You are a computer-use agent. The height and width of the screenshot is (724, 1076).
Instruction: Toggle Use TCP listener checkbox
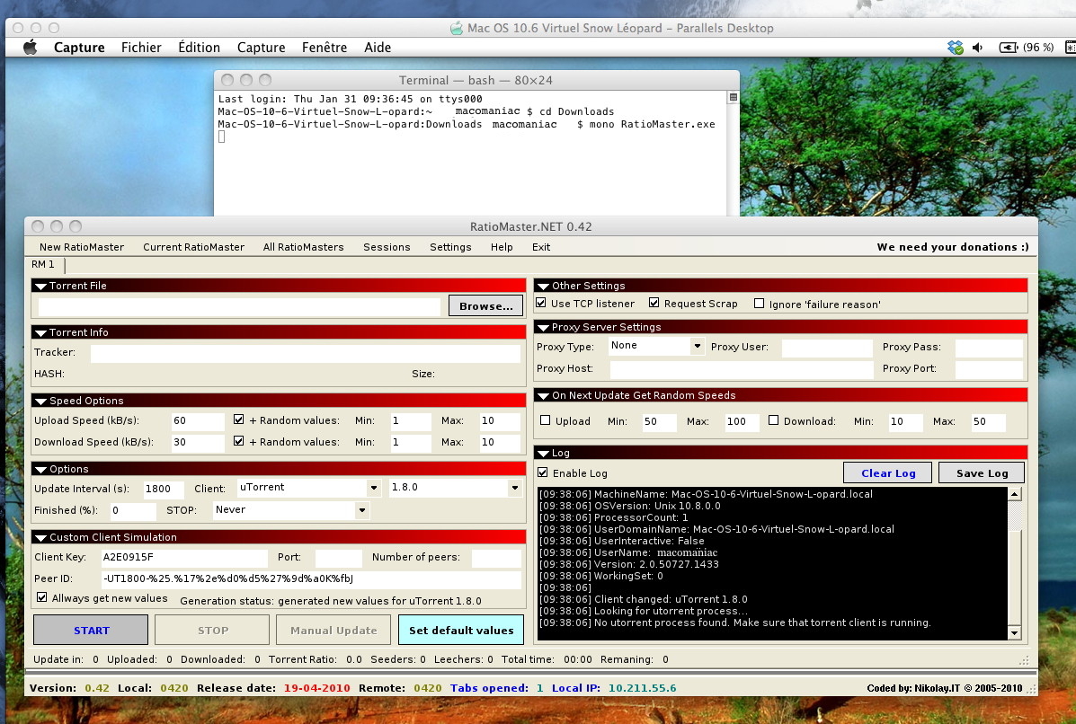pyautogui.click(x=541, y=303)
